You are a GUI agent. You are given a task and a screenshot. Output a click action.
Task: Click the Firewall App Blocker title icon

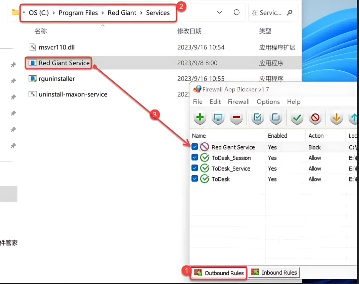pos(197,89)
